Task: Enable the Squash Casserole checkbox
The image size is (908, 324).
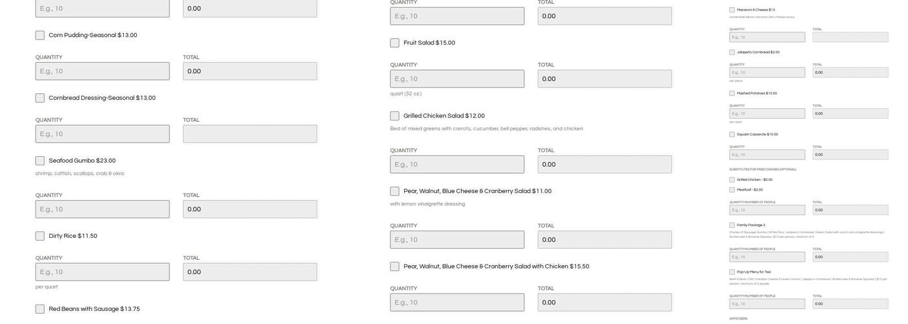Action: (732, 135)
